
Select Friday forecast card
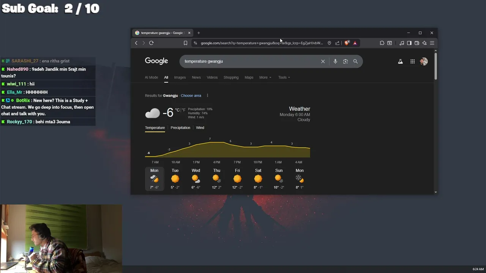click(x=237, y=179)
